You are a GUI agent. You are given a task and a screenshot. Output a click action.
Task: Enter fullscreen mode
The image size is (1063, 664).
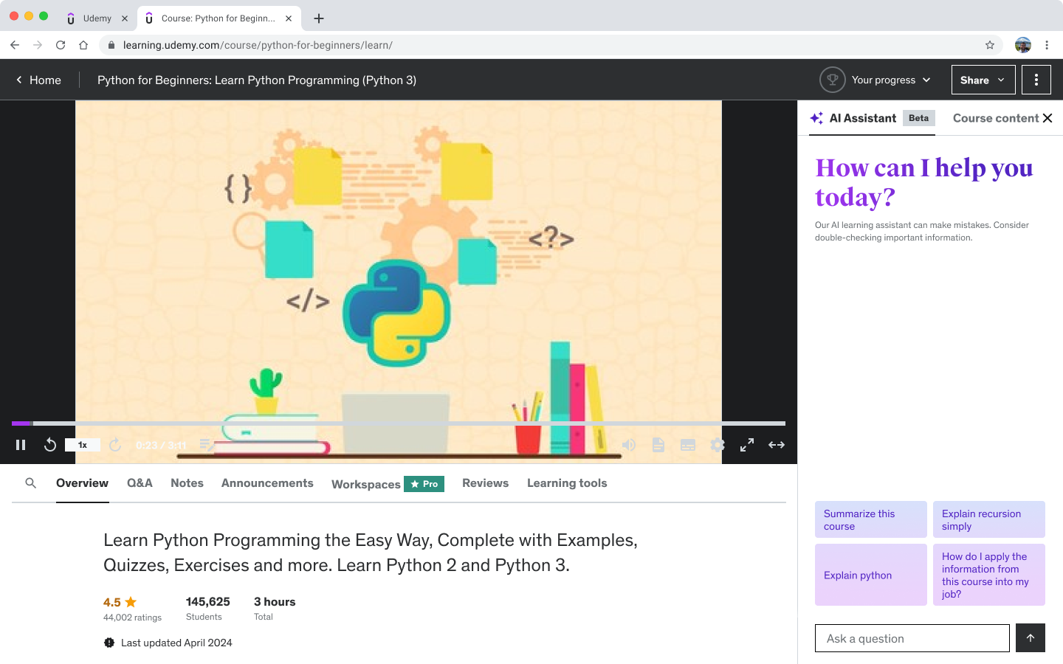[746, 444]
